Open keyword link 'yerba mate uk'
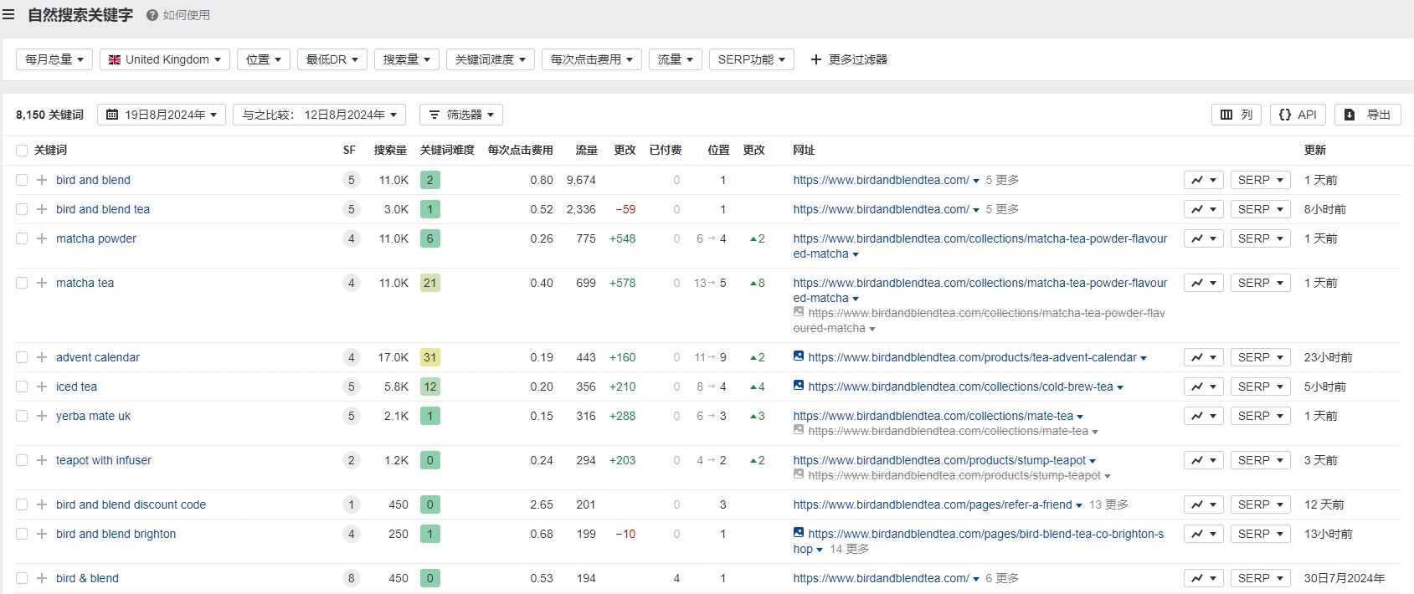 coord(93,416)
